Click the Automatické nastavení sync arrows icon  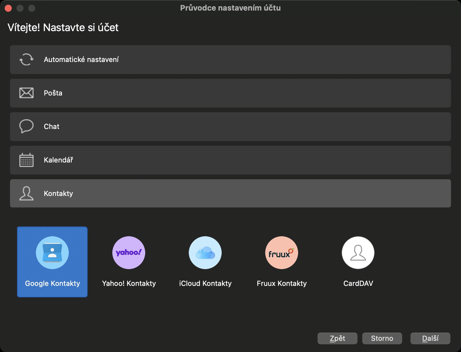point(26,59)
